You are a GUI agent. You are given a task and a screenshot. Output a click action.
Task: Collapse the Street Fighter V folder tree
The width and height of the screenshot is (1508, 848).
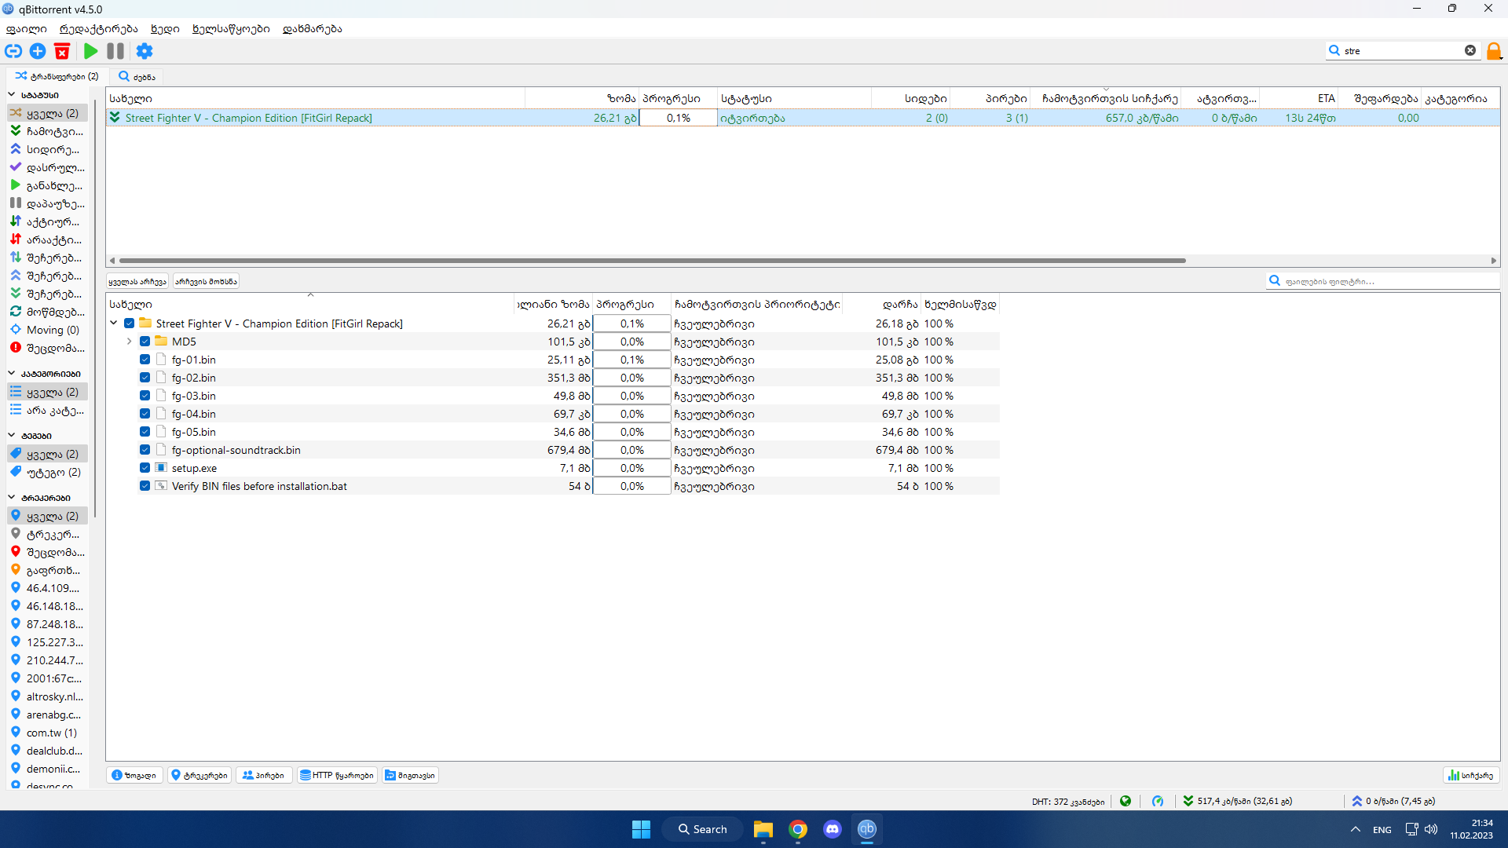point(114,323)
